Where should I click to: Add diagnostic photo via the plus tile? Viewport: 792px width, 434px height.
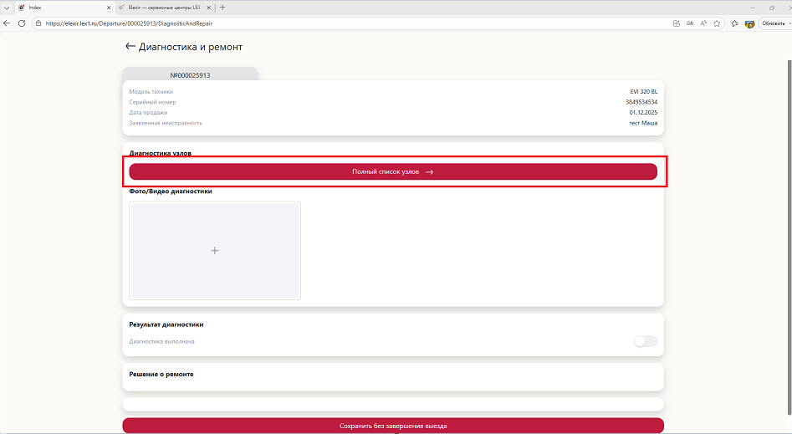coord(215,250)
